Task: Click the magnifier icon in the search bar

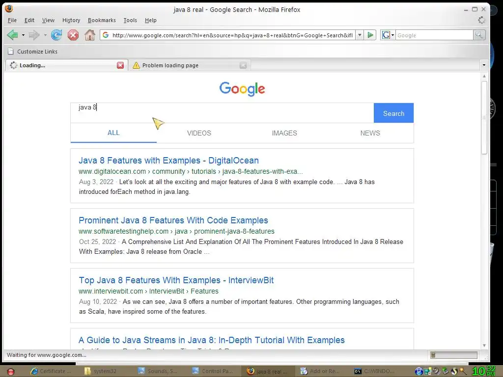Action: click(479, 35)
